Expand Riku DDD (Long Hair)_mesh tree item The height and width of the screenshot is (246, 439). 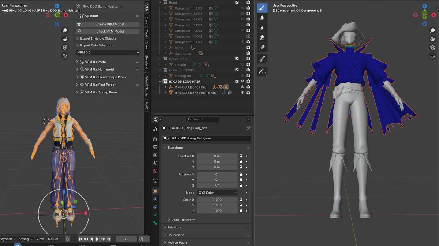tap(165, 93)
